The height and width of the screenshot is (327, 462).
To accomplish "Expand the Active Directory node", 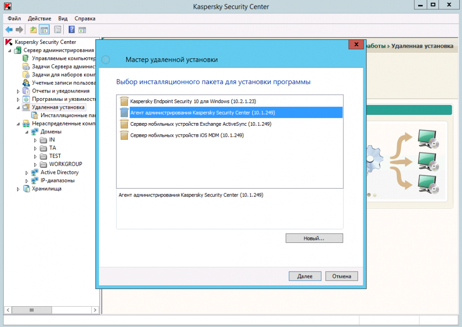I will coord(27,173).
